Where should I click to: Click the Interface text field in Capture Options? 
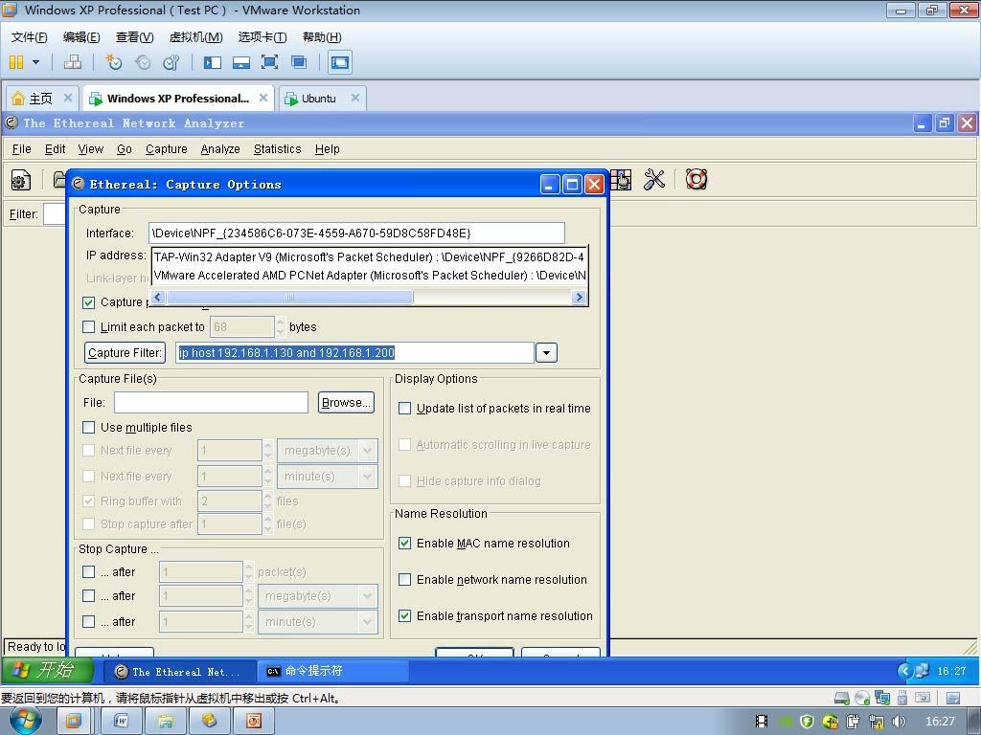(356, 234)
